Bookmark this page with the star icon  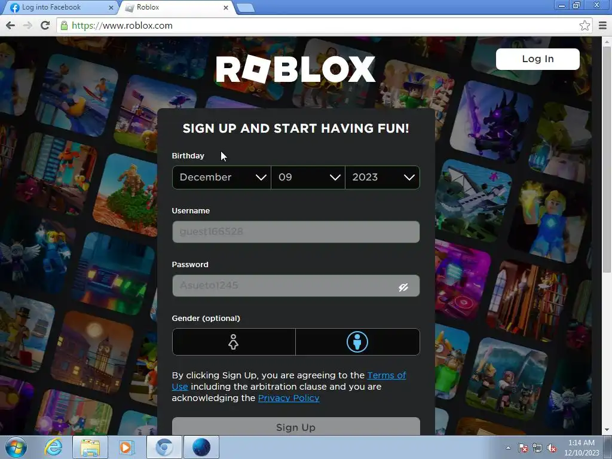point(585,26)
